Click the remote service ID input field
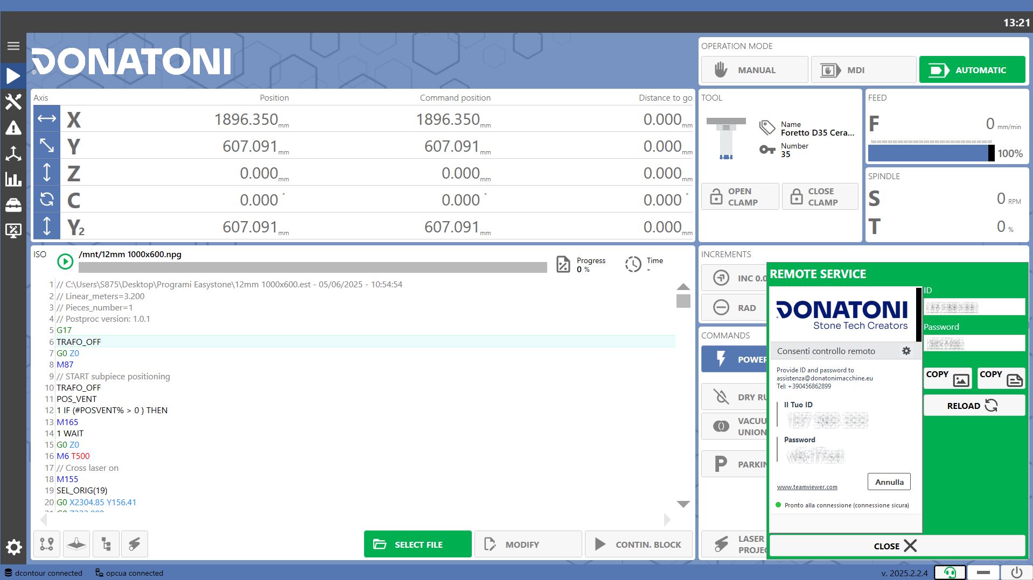This screenshot has width=1033, height=580. click(x=974, y=307)
